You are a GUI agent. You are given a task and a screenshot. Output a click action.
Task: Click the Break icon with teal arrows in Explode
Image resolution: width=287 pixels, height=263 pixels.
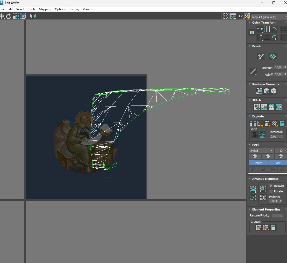pyautogui.click(x=253, y=124)
